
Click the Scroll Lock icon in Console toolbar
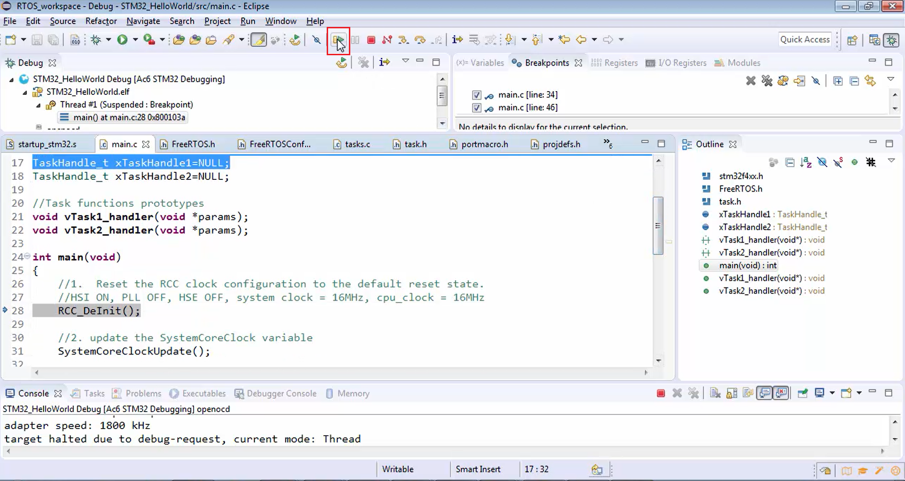(732, 393)
